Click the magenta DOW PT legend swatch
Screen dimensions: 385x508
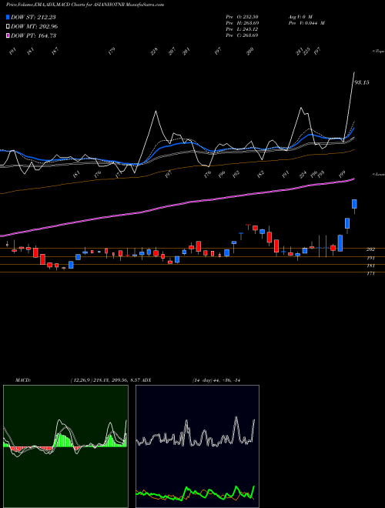[x=8, y=35]
